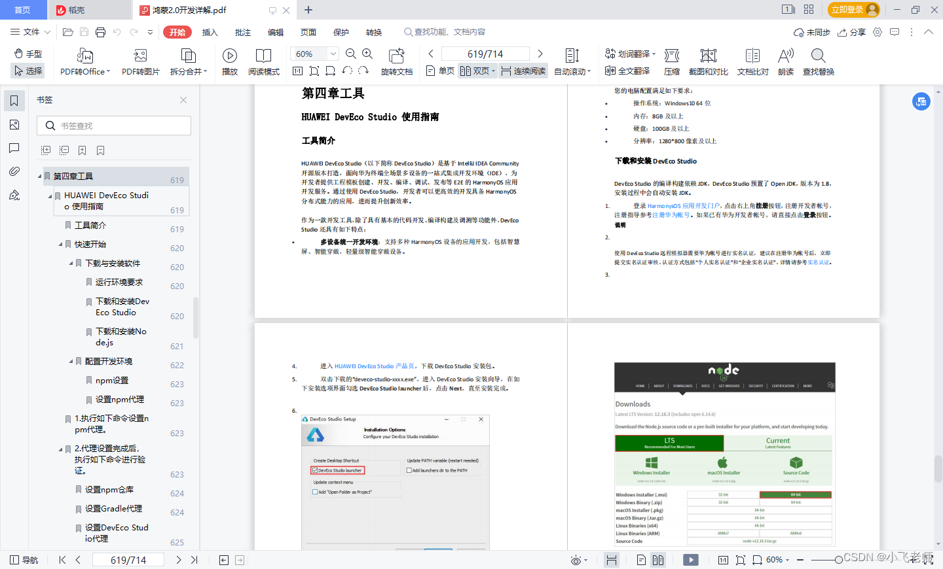Click full-text translation (全文翻译)
The image size is (943, 569).
(x=627, y=71)
